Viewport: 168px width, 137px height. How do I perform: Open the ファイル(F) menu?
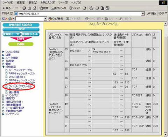pos(8,2)
